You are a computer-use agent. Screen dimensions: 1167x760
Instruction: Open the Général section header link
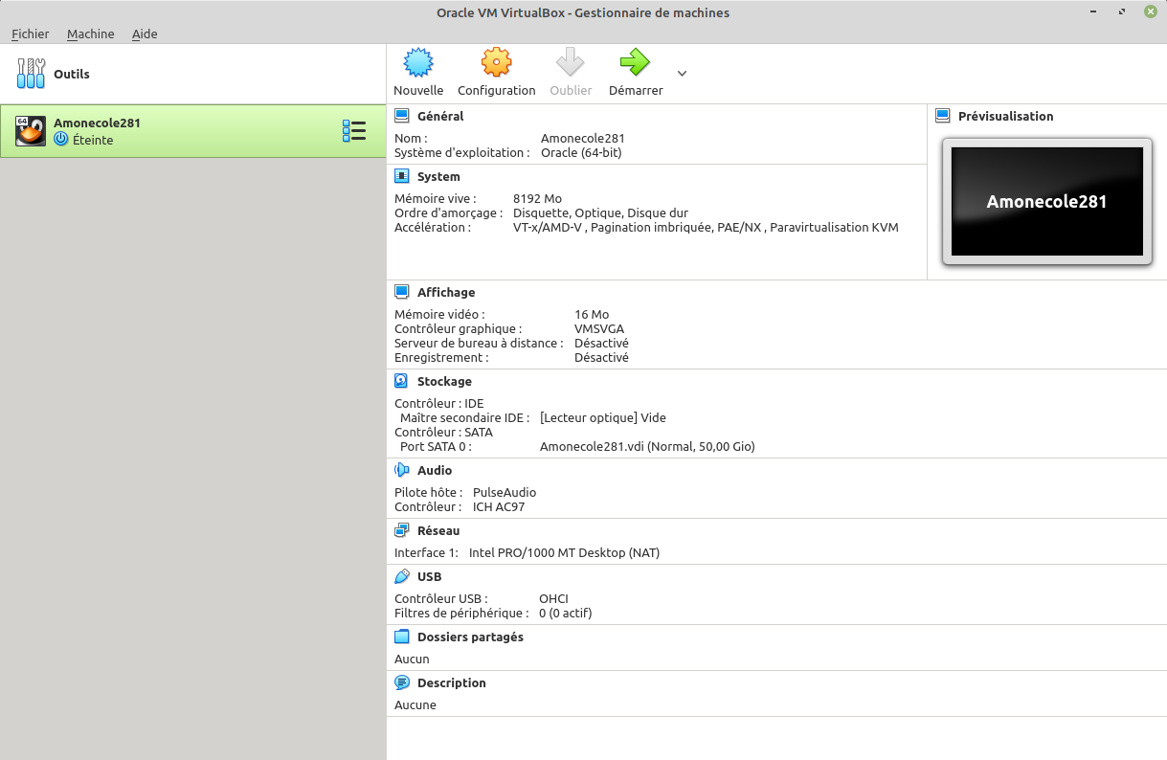[x=440, y=117]
